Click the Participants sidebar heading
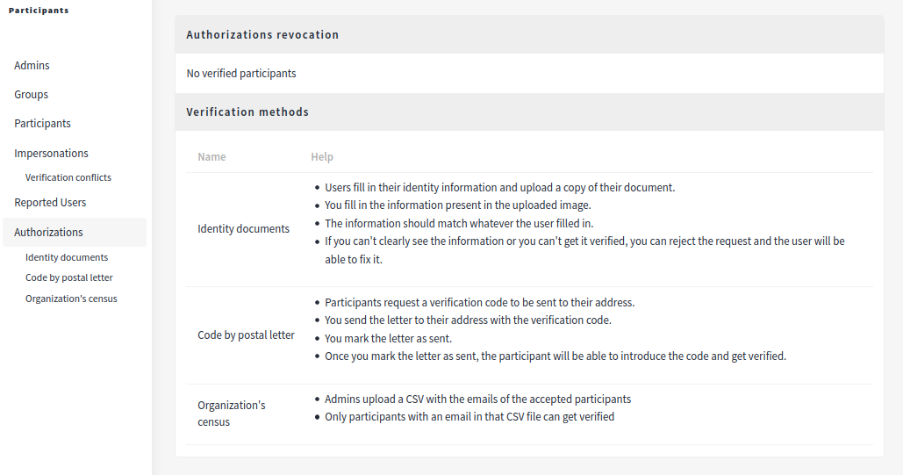The width and height of the screenshot is (903, 475). pyautogui.click(x=39, y=11)
